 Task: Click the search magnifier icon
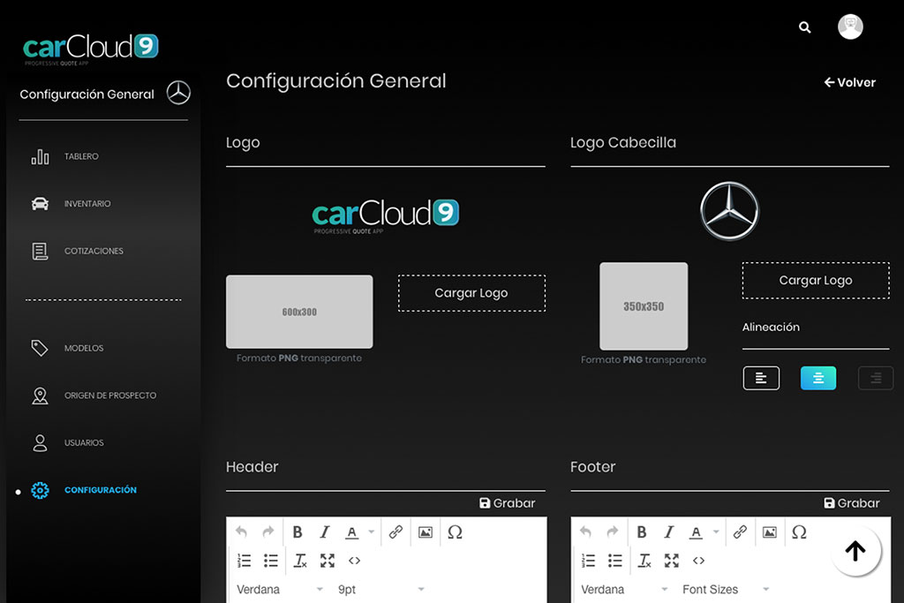click(x=804, y=27)
